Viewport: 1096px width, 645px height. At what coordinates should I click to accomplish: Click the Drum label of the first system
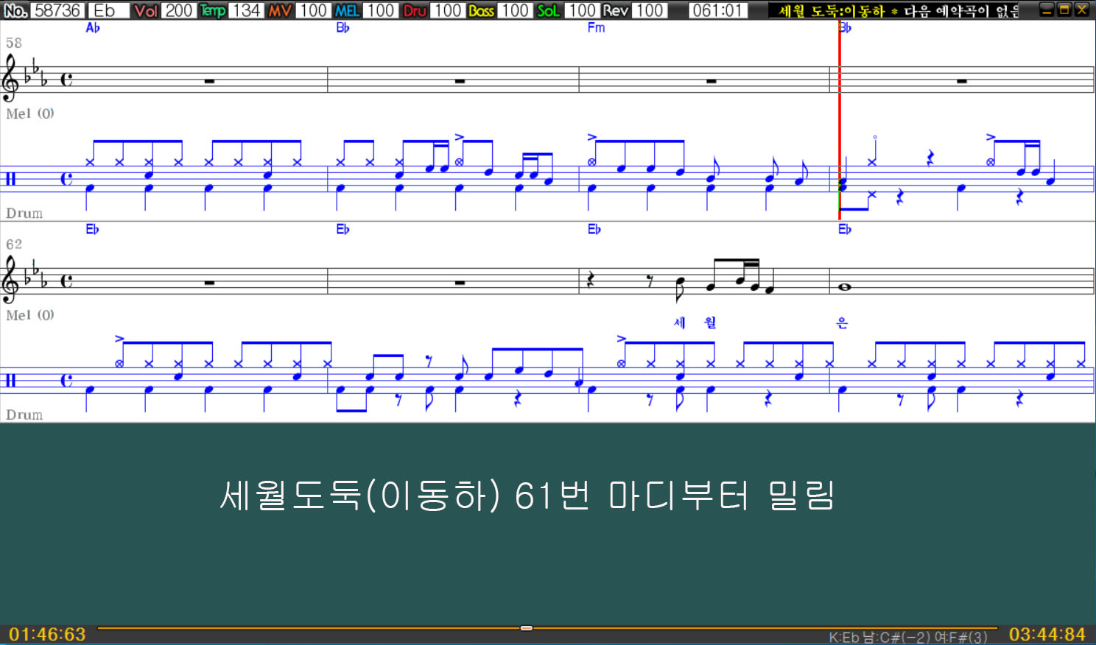click(24, 214)
